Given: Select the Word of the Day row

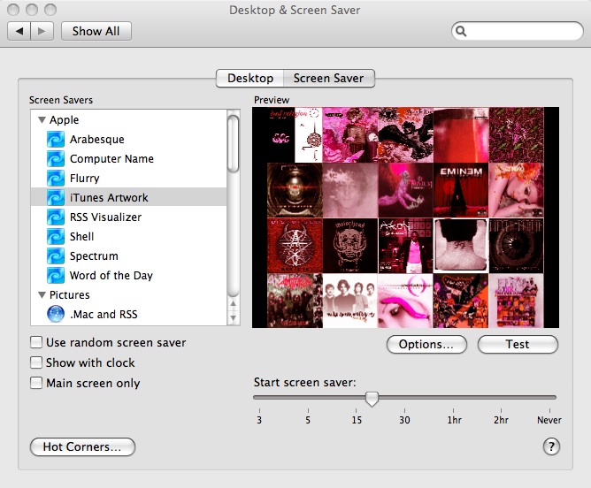Looking at the screenshot, I should point(128,275).
